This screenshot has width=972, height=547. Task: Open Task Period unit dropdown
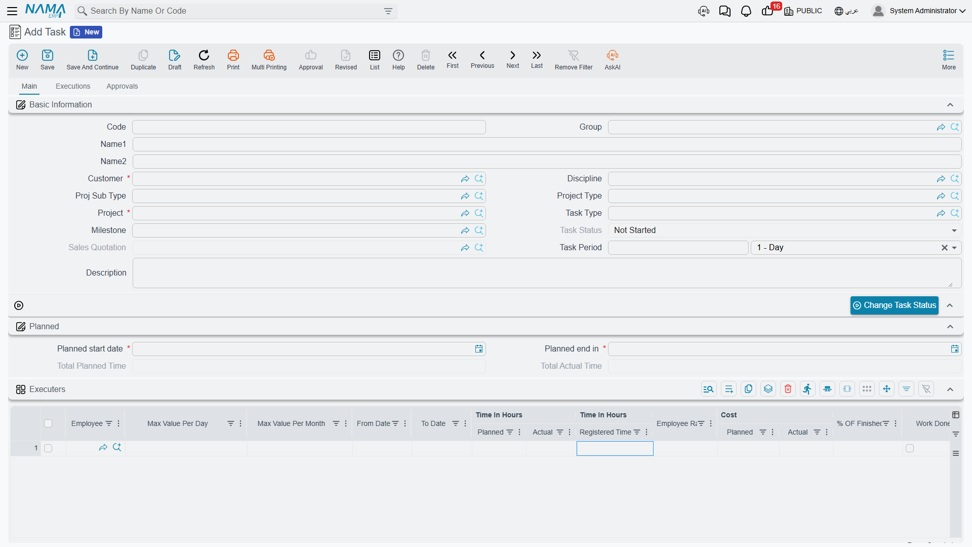(954, 248)
